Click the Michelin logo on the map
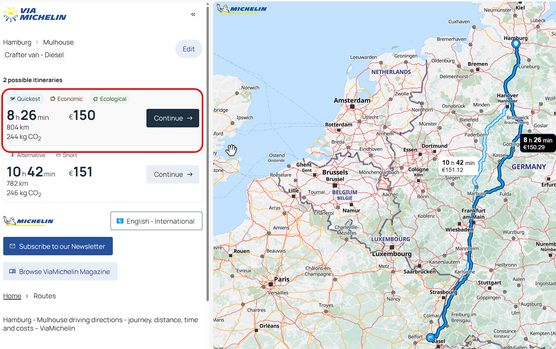The height and width of the screenshot is (349, 556). pyautogui.click(x=242, y=8)
